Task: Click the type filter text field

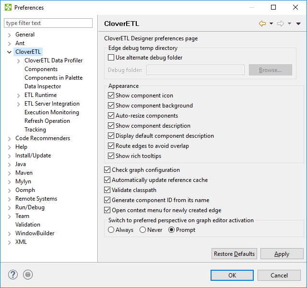Action: point(48,23)
